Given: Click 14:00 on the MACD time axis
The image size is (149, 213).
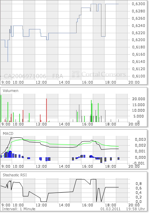Looking at the screenshot, I should coord(64,166).
